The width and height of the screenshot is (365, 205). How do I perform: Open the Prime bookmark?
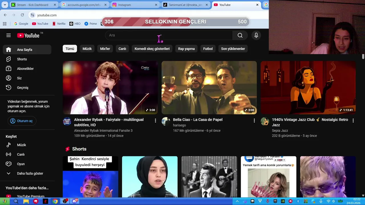click(x=90, y=24)
